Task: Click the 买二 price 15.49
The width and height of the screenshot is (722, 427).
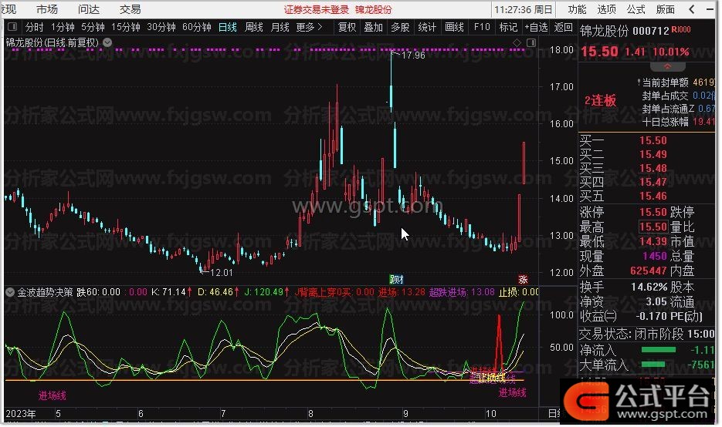Action: click(653, 154)
